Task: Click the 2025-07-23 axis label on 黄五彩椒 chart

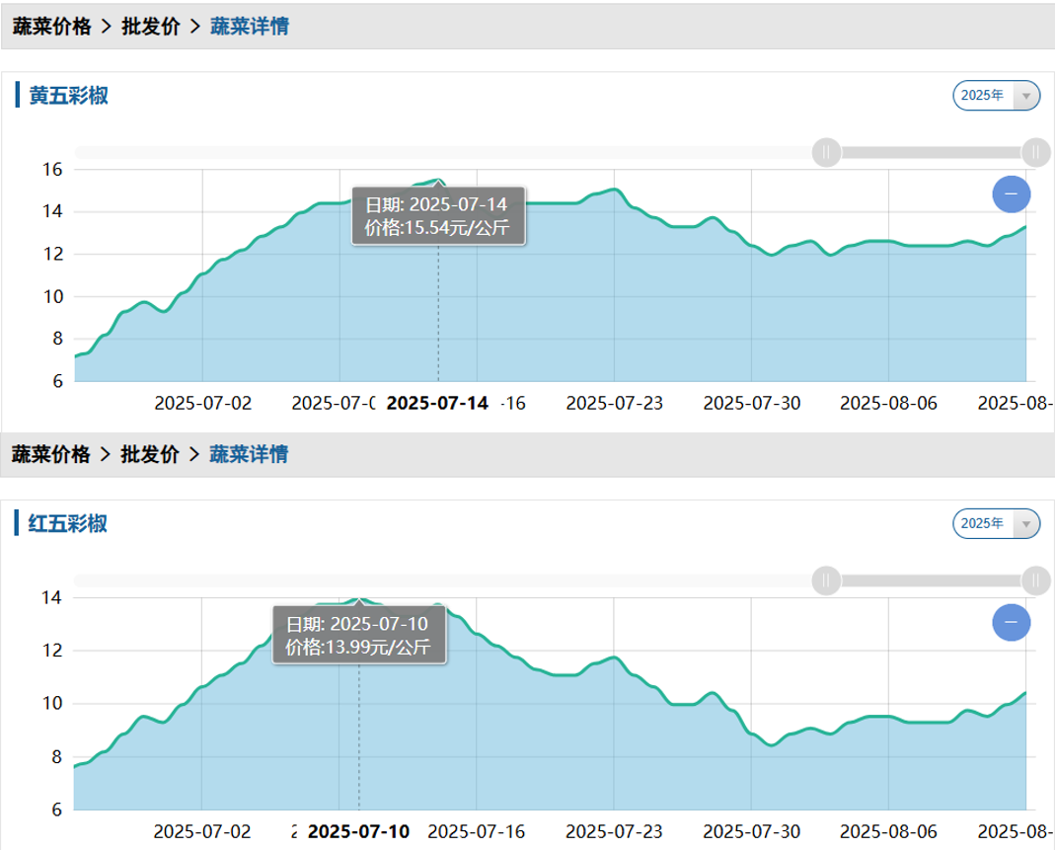Action: click(614, 403)
